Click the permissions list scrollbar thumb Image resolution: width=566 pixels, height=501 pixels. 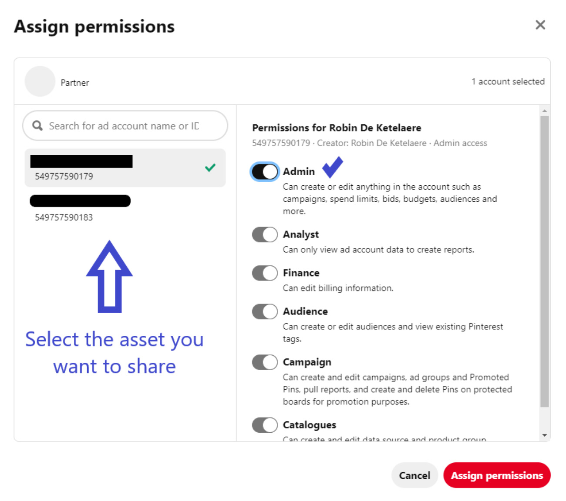pos(544,261)
